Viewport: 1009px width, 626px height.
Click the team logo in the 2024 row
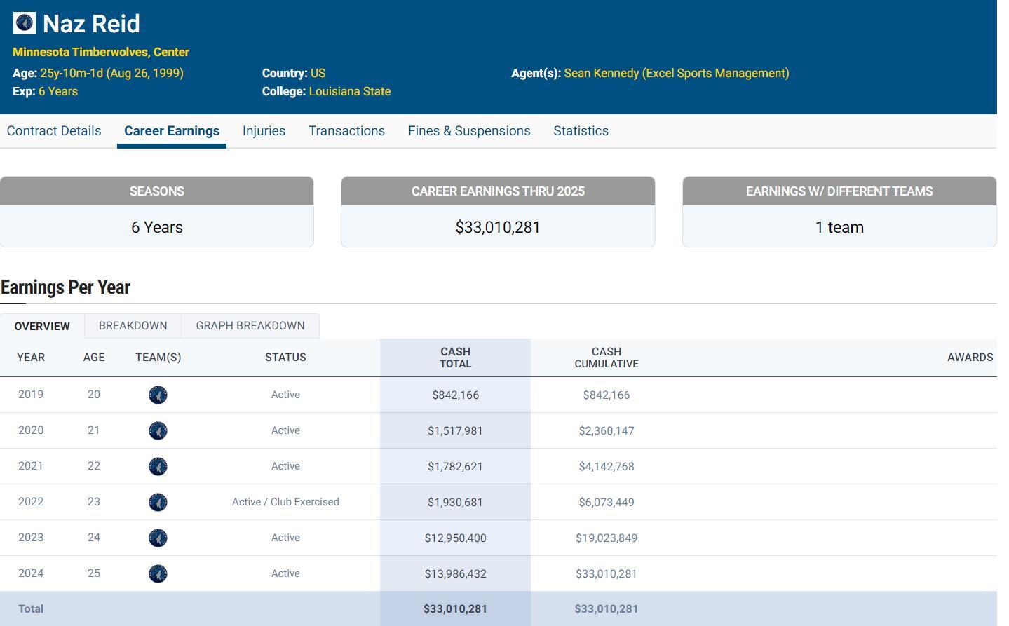pyautogui.click(x=158, y=574)
